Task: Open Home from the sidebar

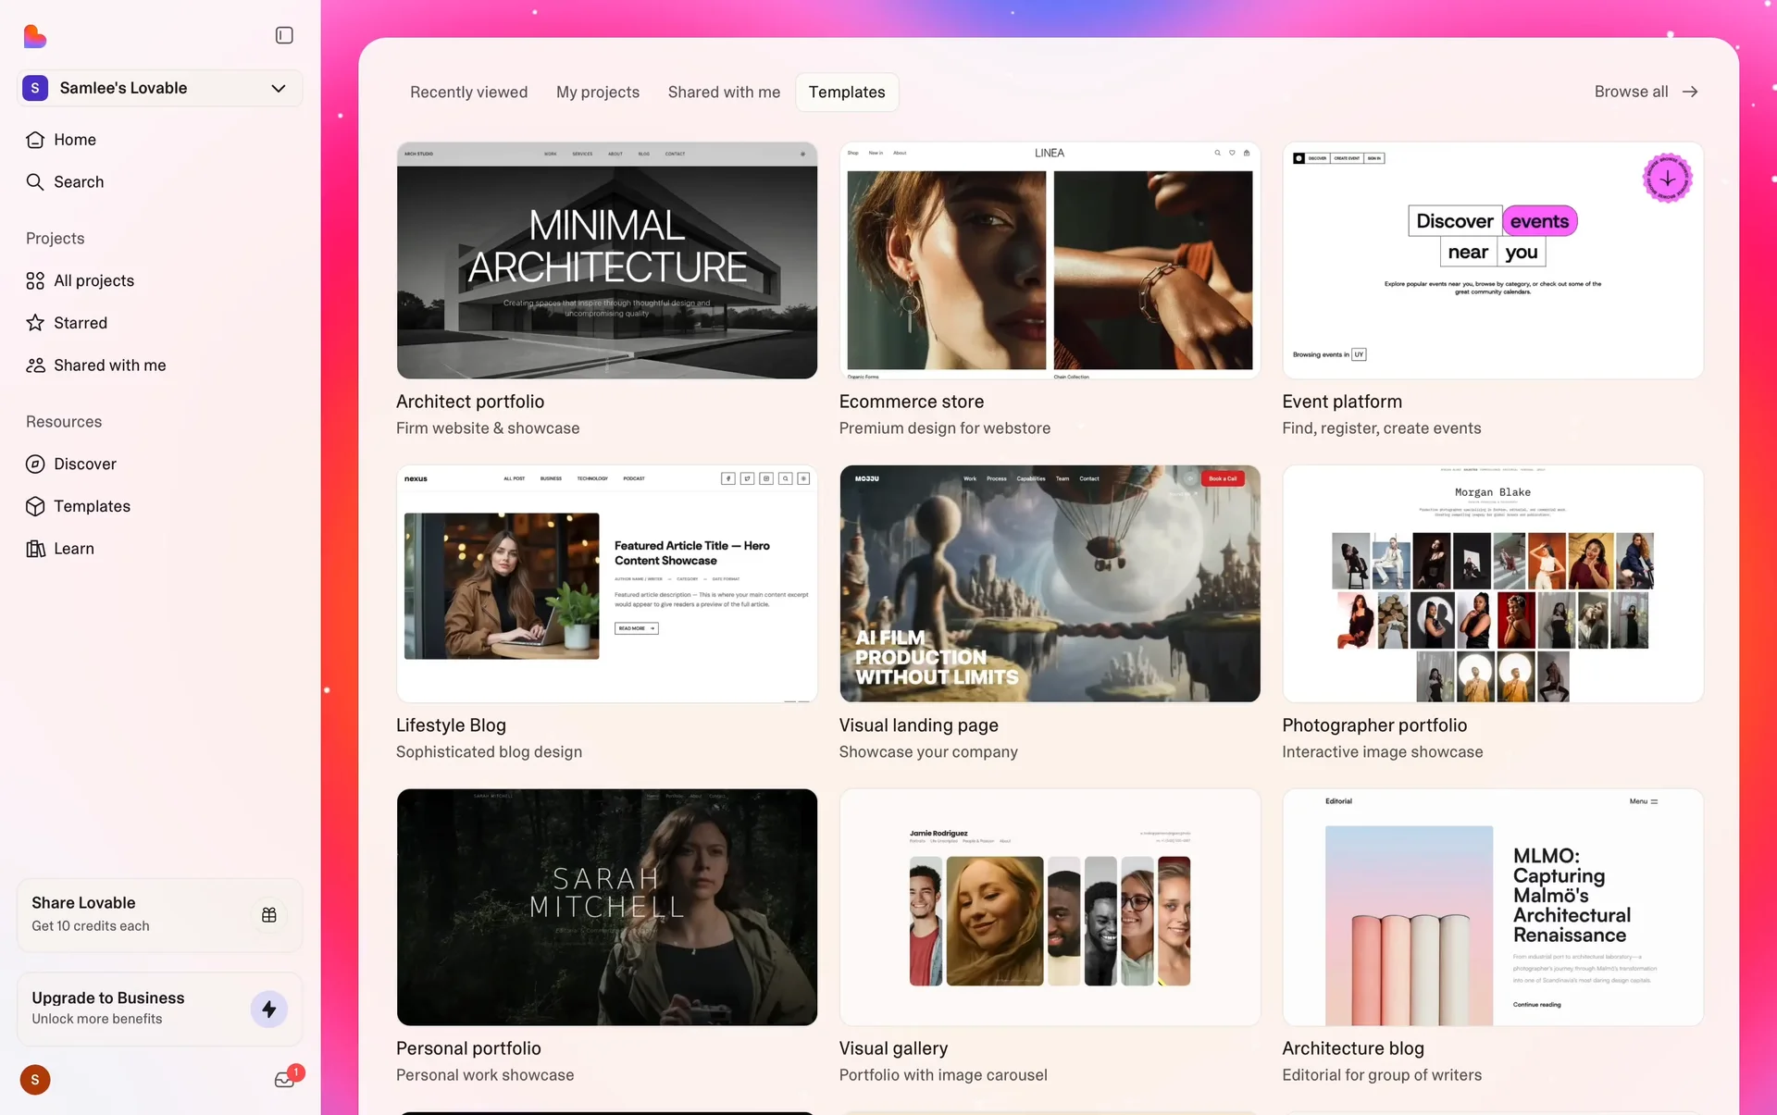Action: point(74,140)
